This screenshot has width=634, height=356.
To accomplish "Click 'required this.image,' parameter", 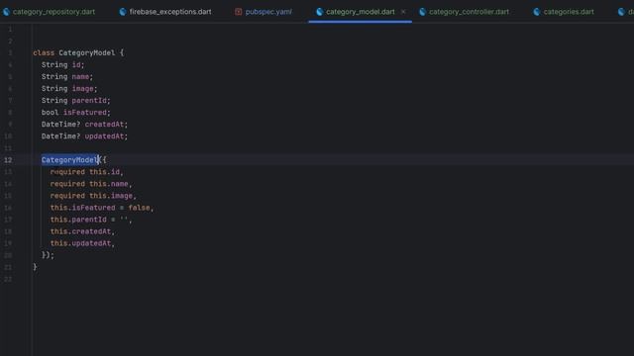I will [x=93, y=196].
